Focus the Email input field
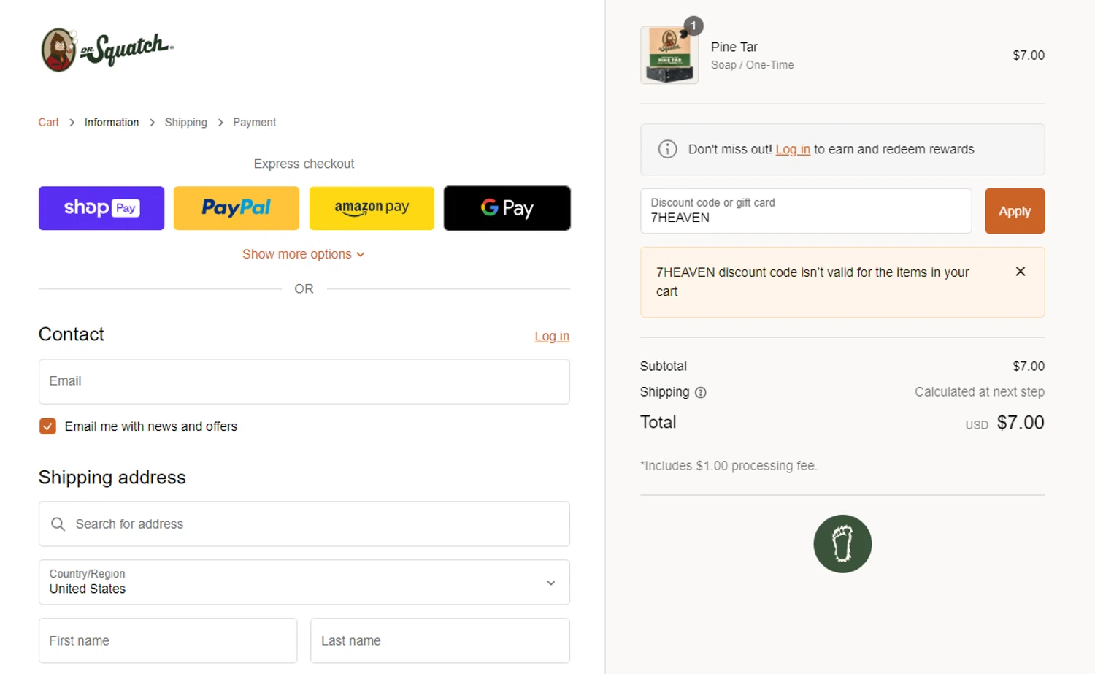The image size is (1095, 674). coord(304,381)
